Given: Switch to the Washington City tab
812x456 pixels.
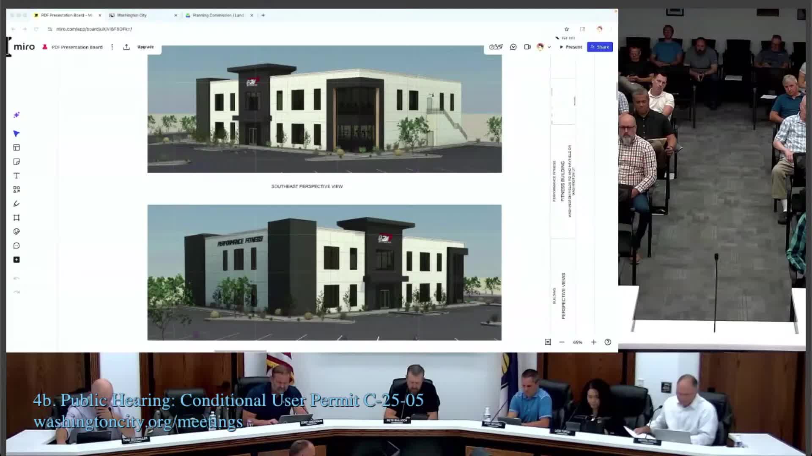Looking at the screenshot, I should [x=132, y=15].
